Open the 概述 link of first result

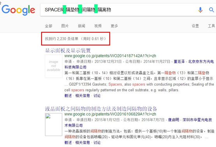[68, 96]
